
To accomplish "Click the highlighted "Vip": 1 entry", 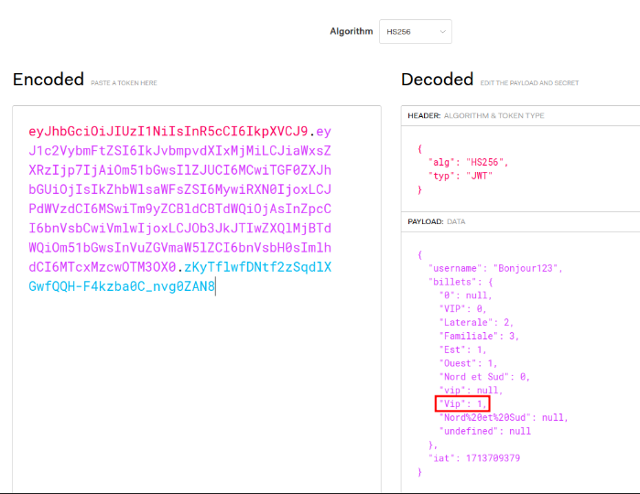I will click(x=462, y=403).
